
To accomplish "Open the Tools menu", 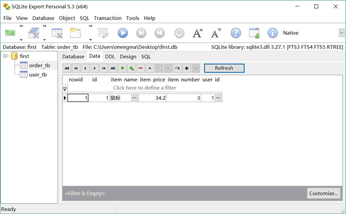I will click(133, 18).
